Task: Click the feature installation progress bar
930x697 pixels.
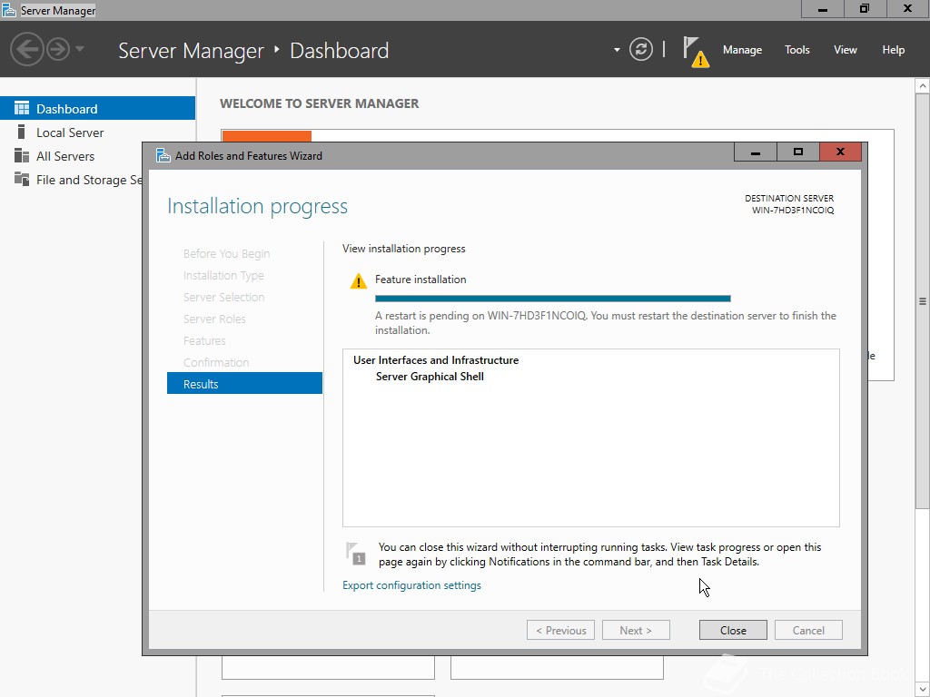Action: coord(553,299)
